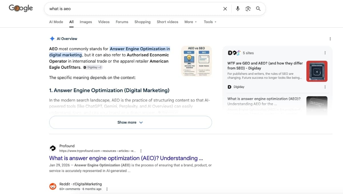Click the Reddit r/DigitalMarketing result source
343x194 pixels.
[x=81, y=184]
